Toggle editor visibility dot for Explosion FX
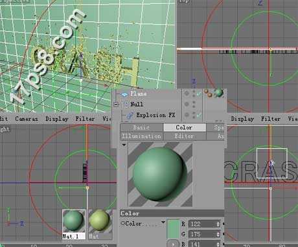The width and height of the screenshot is (298, 247). click(x=194, y=113)
